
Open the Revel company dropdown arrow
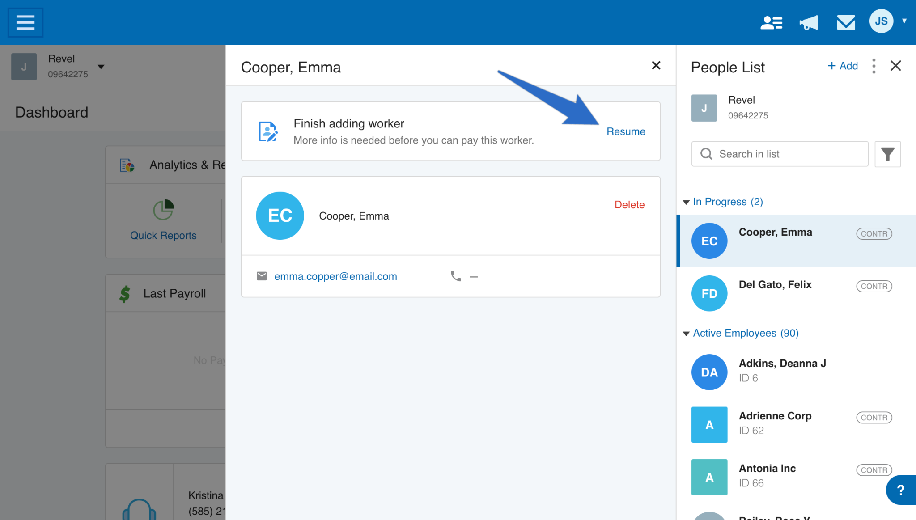coord(101,67)
